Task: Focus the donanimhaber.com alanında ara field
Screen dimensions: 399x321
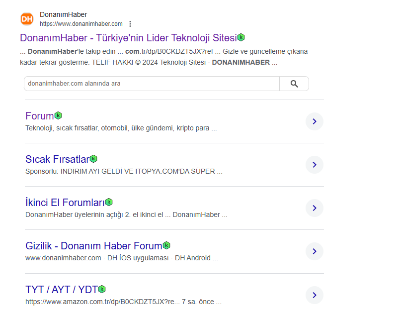Action: pyautogui.click(x=152, y=84)
